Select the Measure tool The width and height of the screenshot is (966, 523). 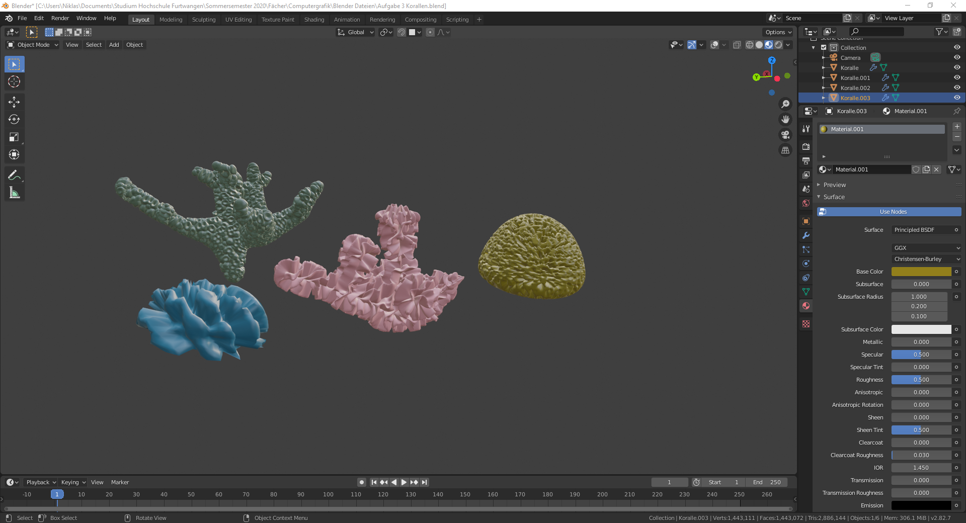14,193
